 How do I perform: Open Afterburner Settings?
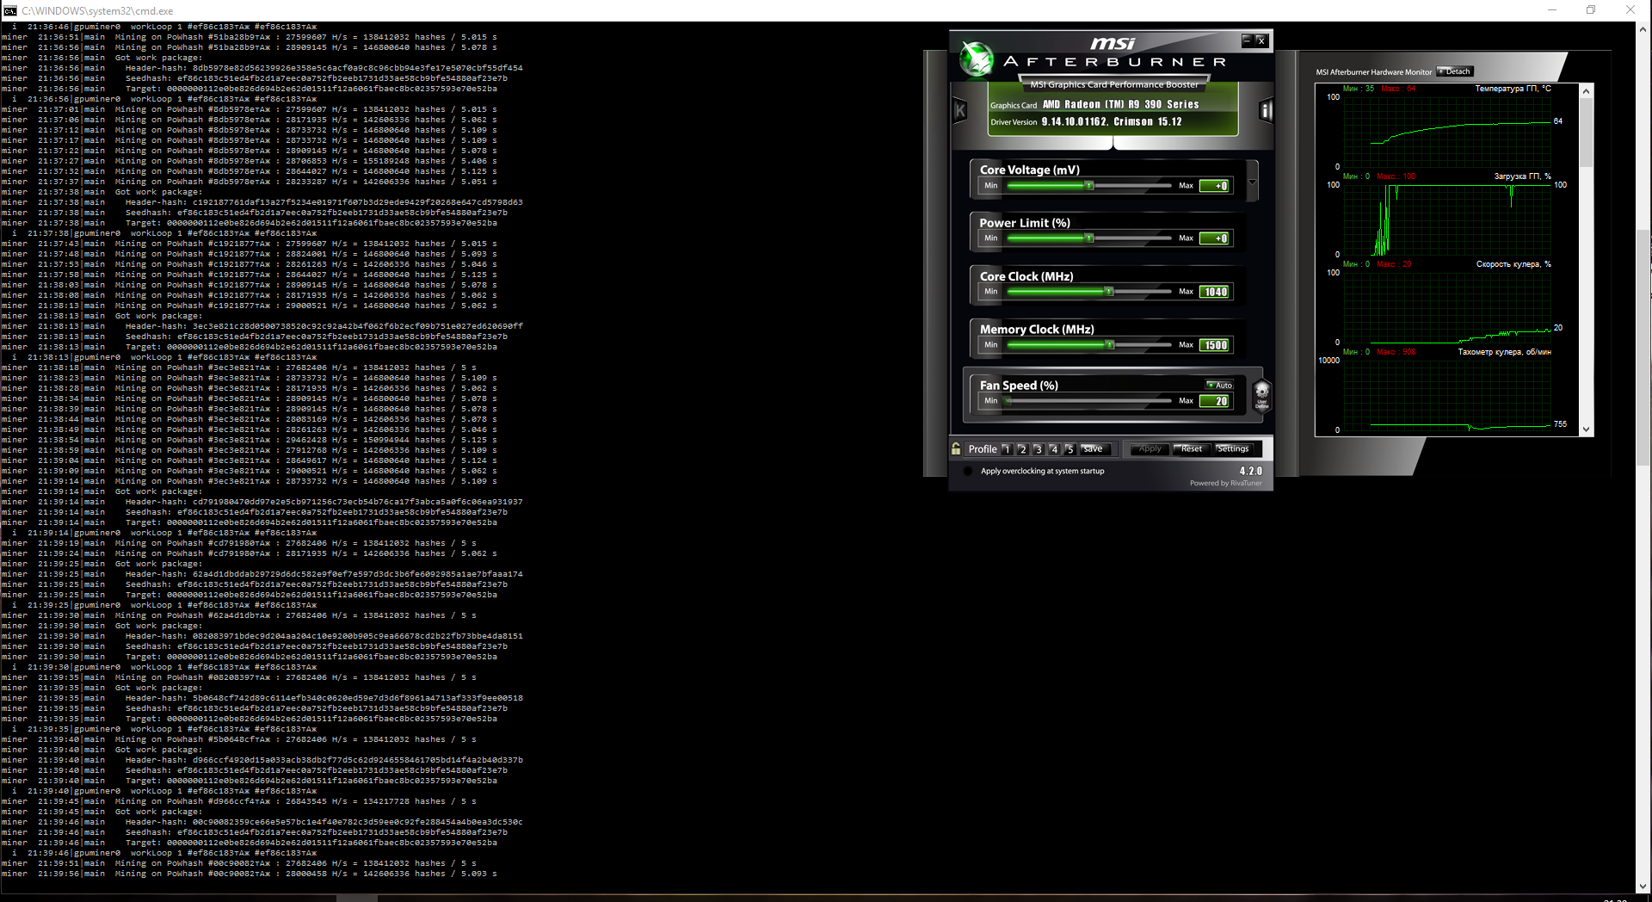click(1232, 448)
